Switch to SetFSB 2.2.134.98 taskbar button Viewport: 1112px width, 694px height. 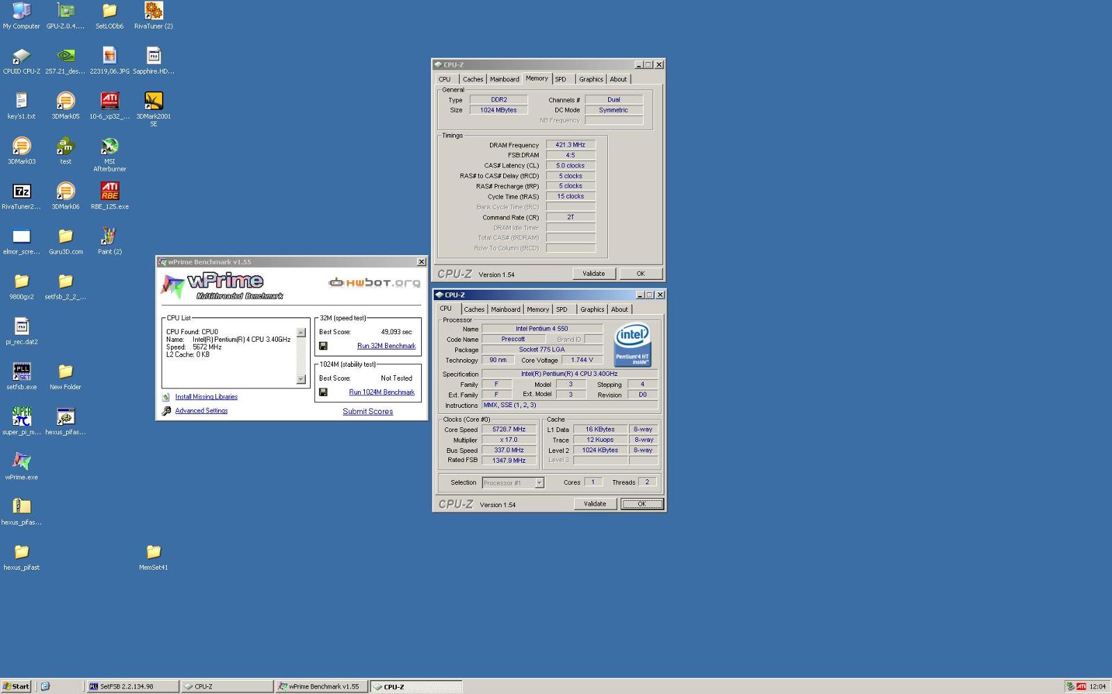point(132,686)
